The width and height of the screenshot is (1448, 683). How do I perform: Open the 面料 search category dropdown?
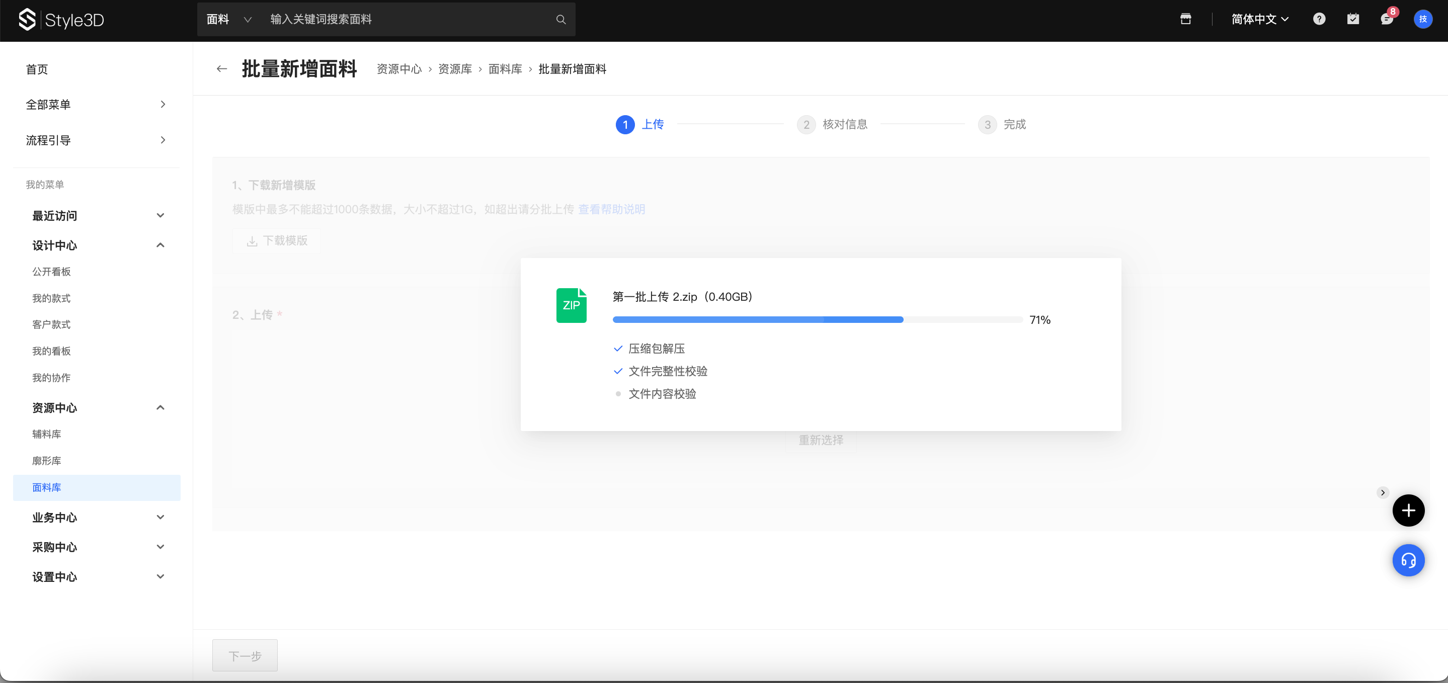coord(229,20)
